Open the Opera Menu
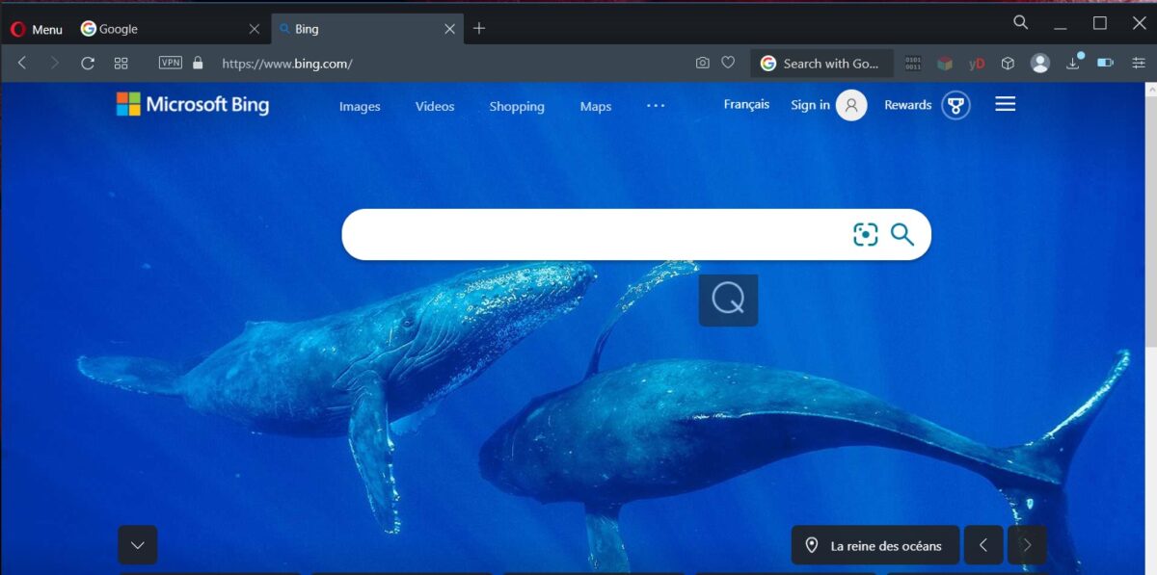The height and width of the screenshot is (575, 1157). point(37,28)
